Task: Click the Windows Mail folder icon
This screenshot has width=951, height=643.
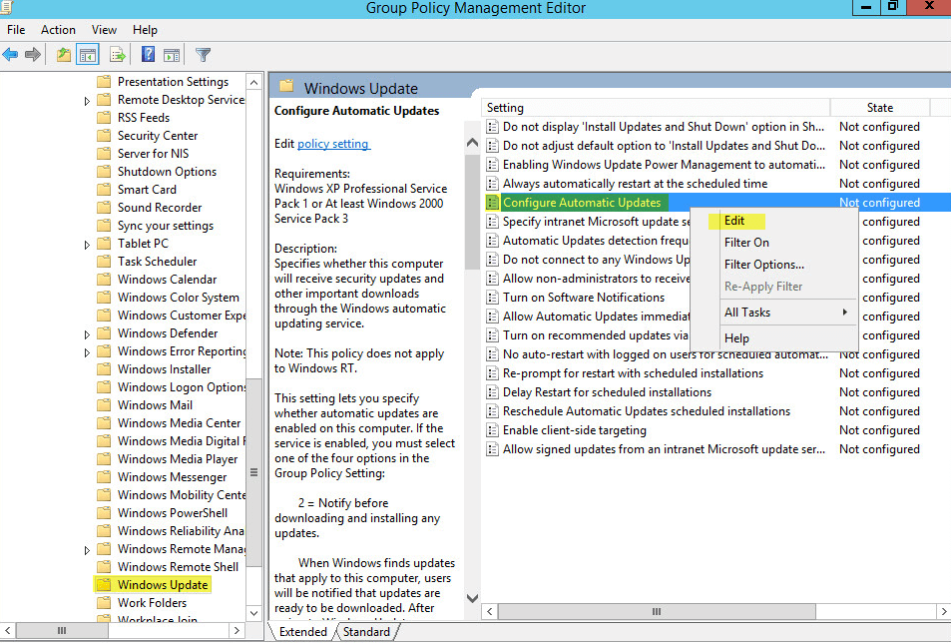Action: (x=105, y=404)
